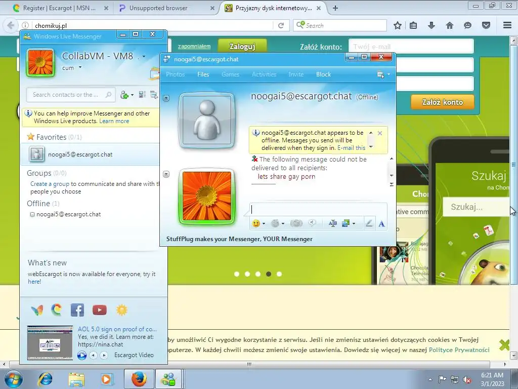
Task: Open Windows Media Player from taskbar
Action: pyautogui.click(x=106, y=379)
